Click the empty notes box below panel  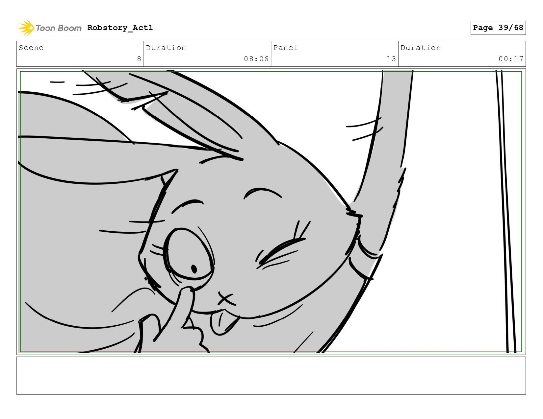coord(271,375)
